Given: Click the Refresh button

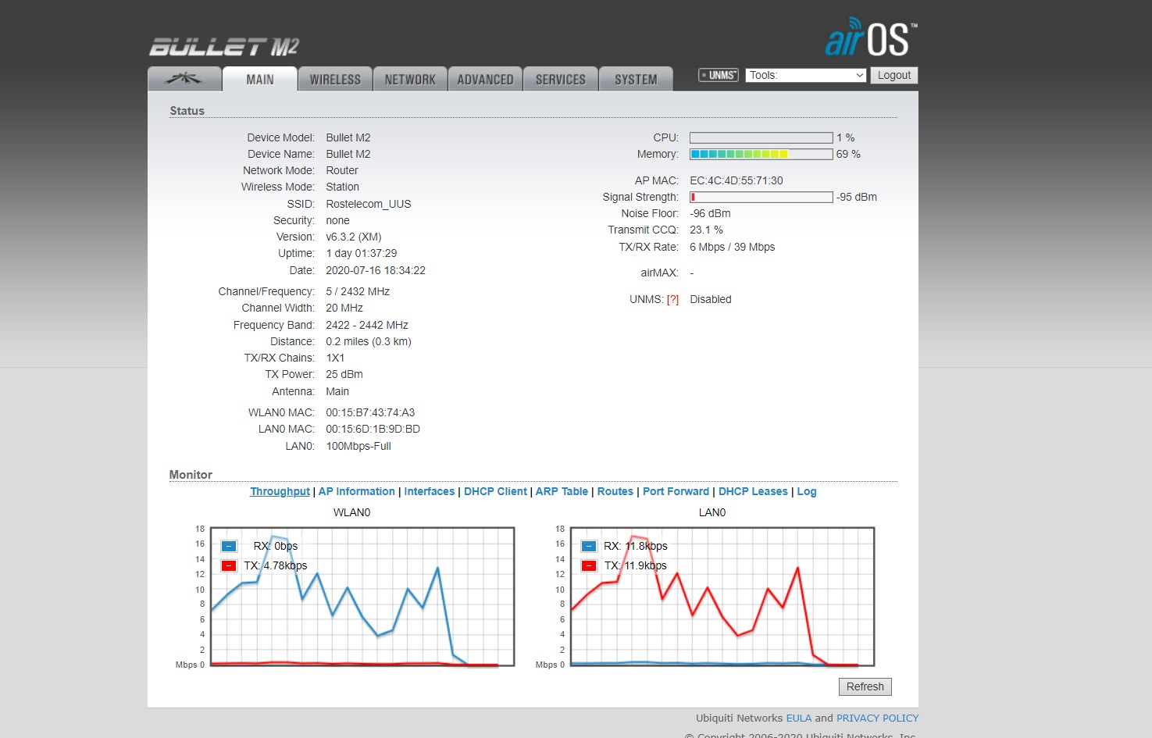Looking at the screenshot, I should pos(865,686).
